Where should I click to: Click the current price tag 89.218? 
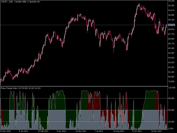171,25
